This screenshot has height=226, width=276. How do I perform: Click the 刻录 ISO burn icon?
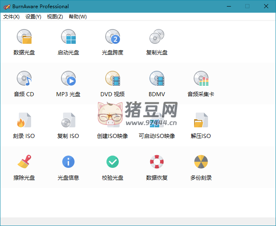coord(24,121)
